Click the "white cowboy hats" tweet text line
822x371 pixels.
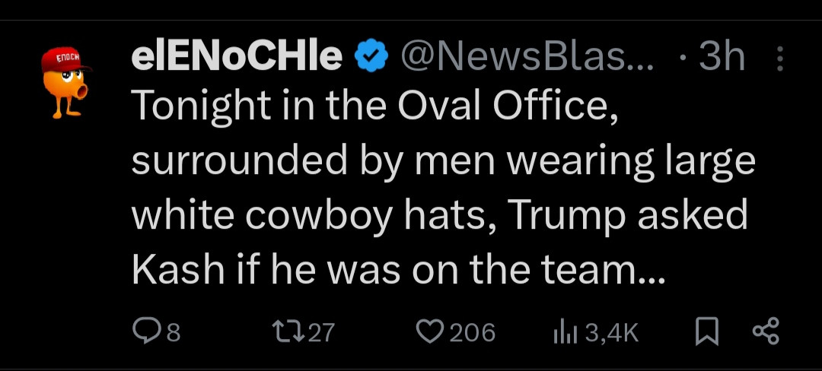click(312, 216)
